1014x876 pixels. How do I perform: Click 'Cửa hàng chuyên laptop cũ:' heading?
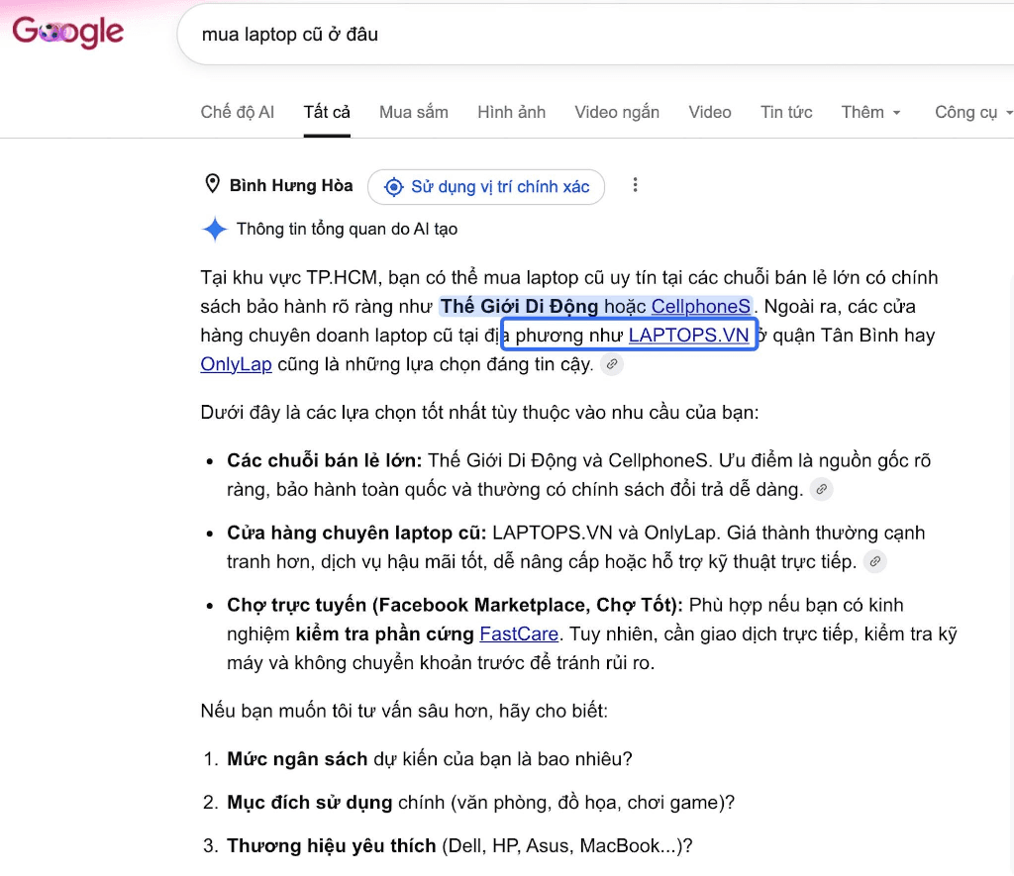coord(356,533)
